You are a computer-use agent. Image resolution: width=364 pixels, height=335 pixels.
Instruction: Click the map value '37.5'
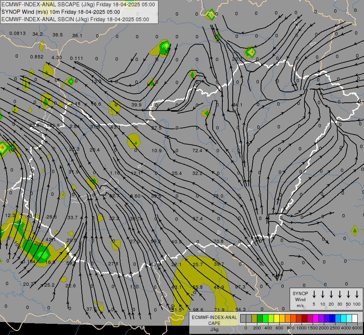pyautogui.click(x=91, y=309)
